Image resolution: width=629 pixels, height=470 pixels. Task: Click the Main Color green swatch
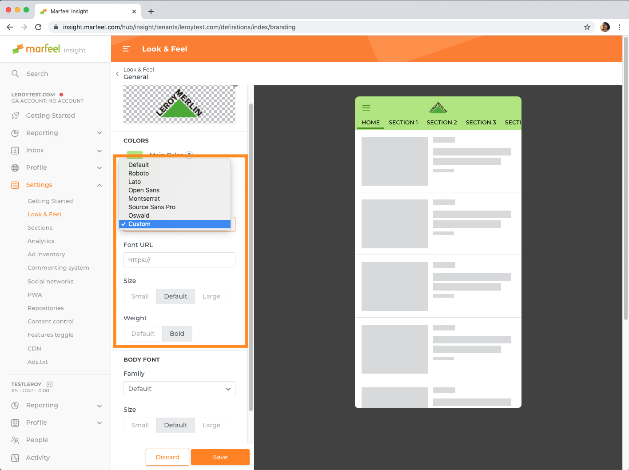135,155
